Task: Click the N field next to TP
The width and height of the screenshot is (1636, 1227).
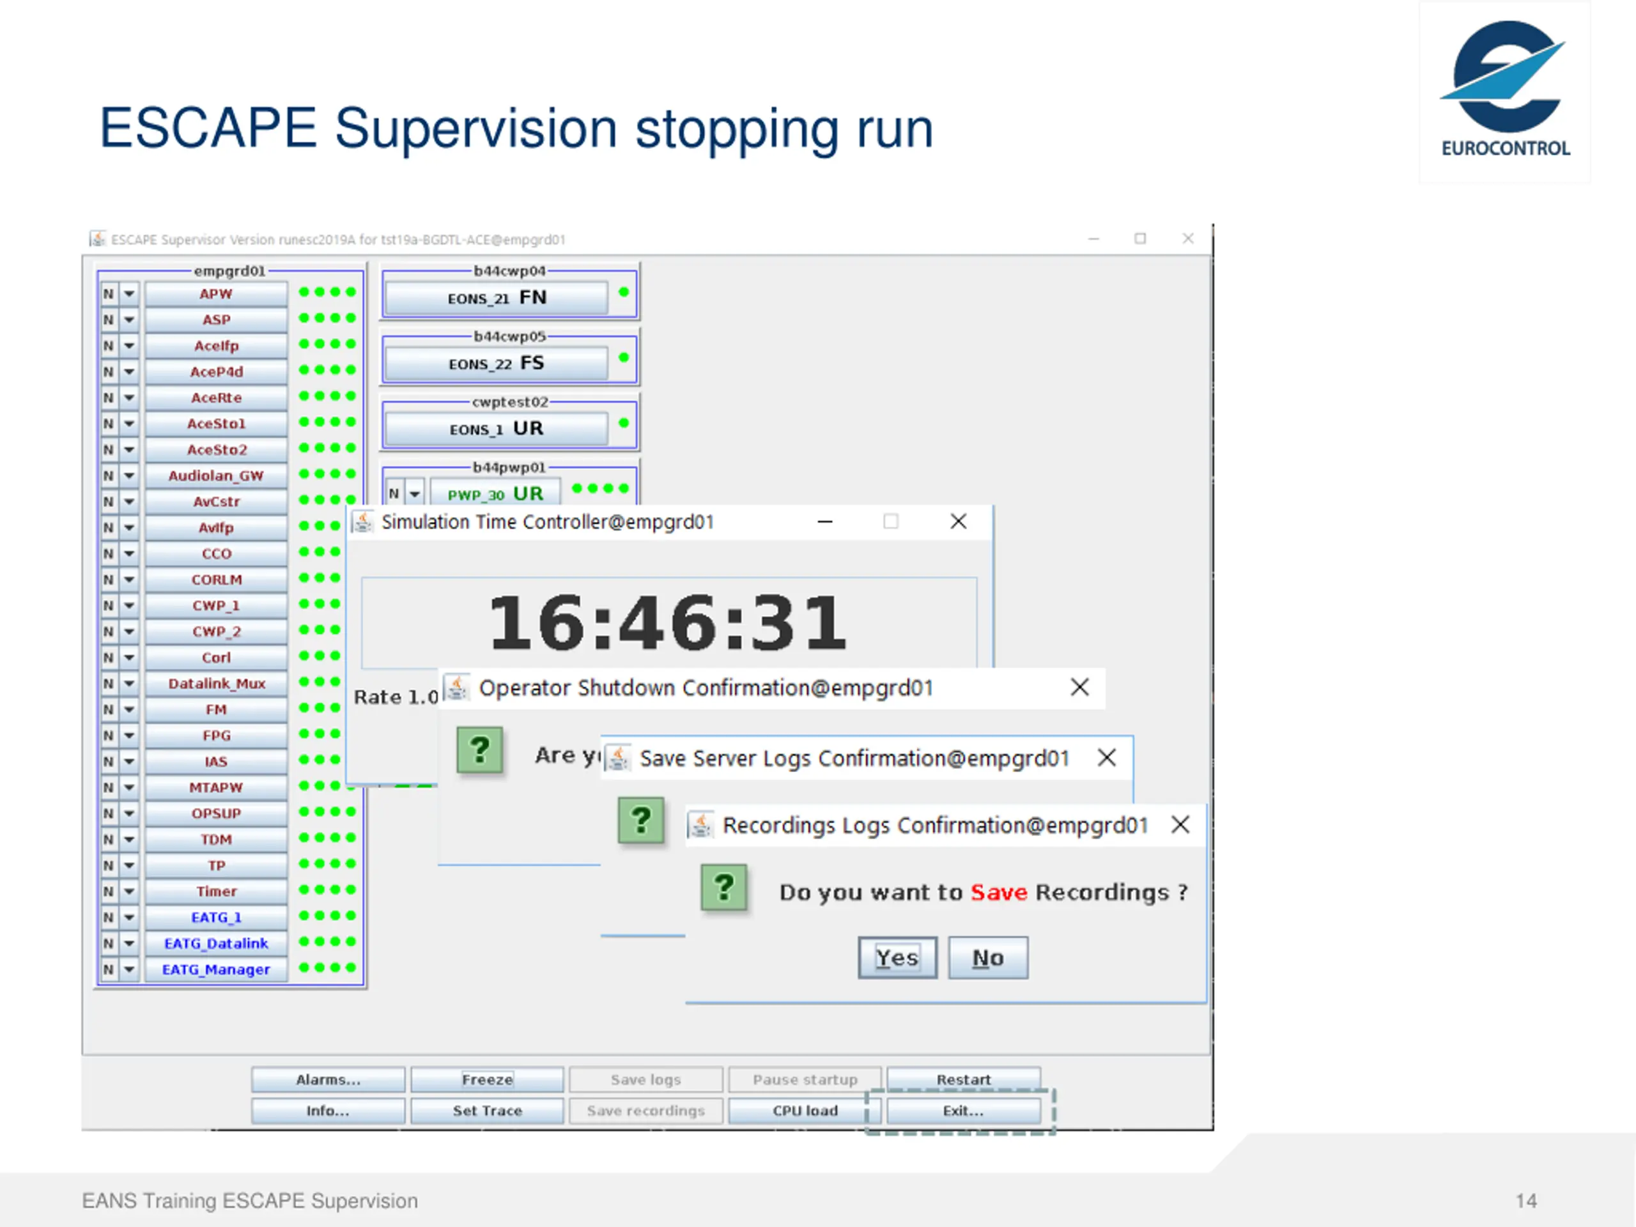Action: tap(109, 865)
